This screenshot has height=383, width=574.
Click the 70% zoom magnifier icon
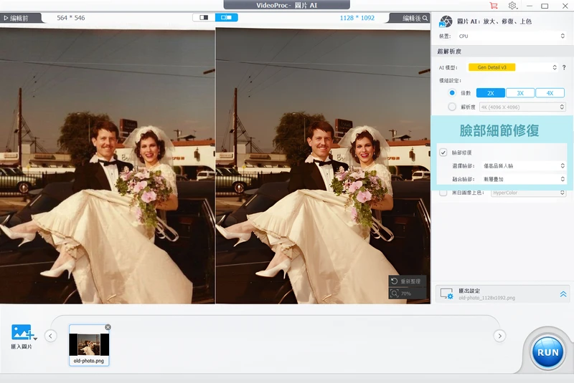[x=394, y=294]
